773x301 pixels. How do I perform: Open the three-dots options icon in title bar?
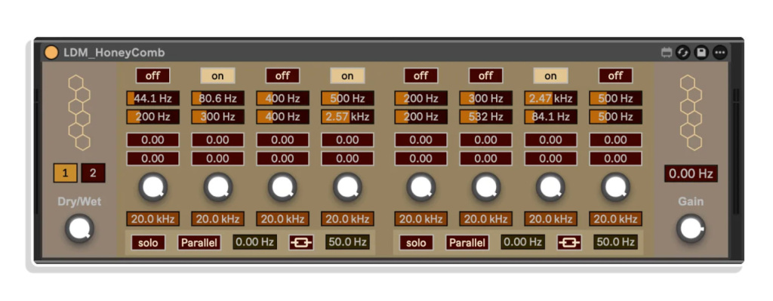[x=719, y=52]
